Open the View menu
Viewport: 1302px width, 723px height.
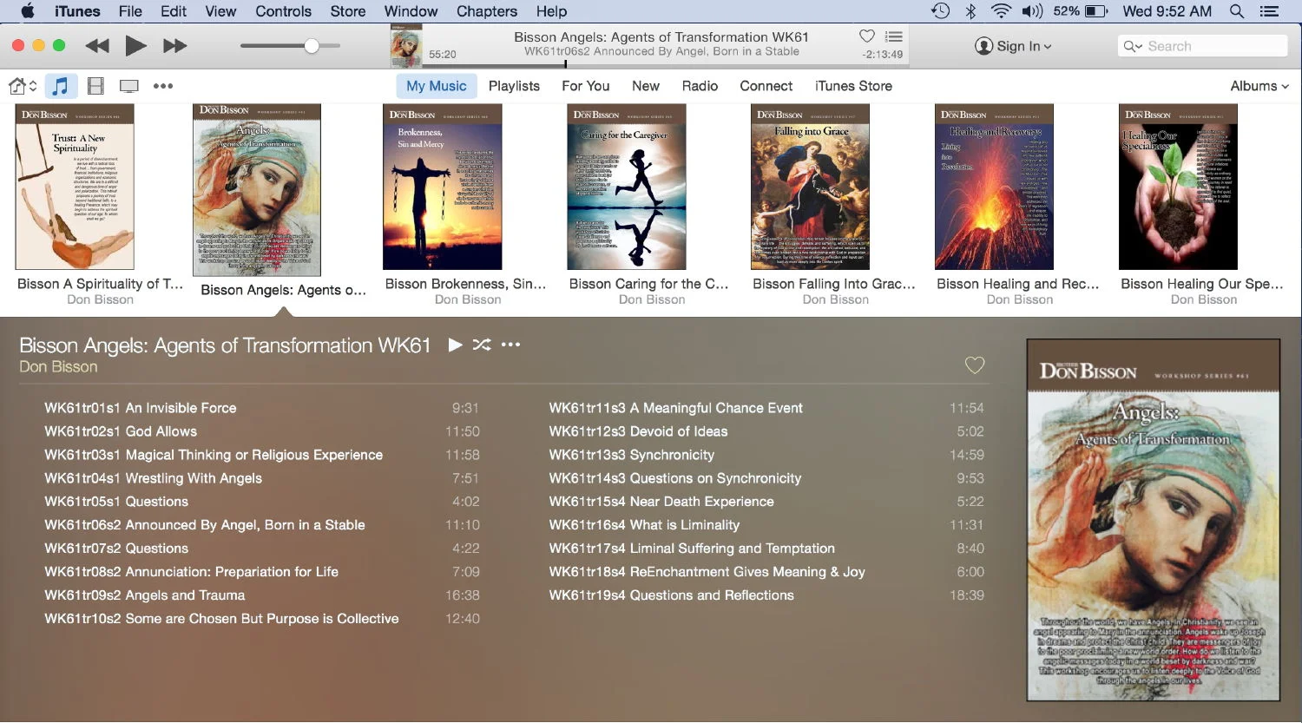[220, 11]
